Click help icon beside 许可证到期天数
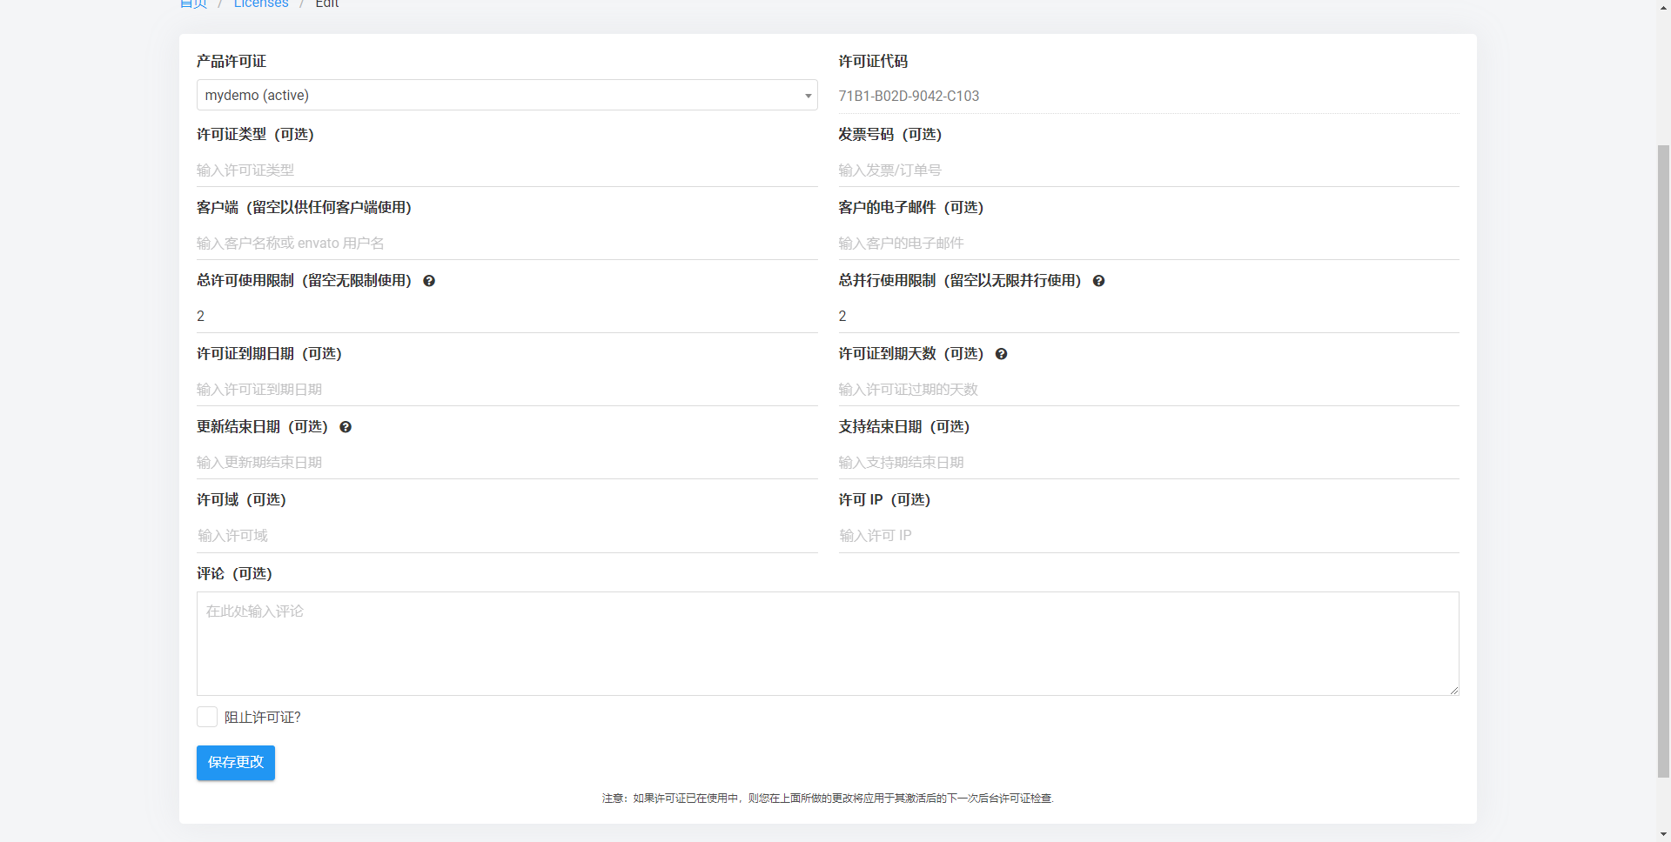The width and height of the screenshot is (1671, 842). click(1001, 354)
